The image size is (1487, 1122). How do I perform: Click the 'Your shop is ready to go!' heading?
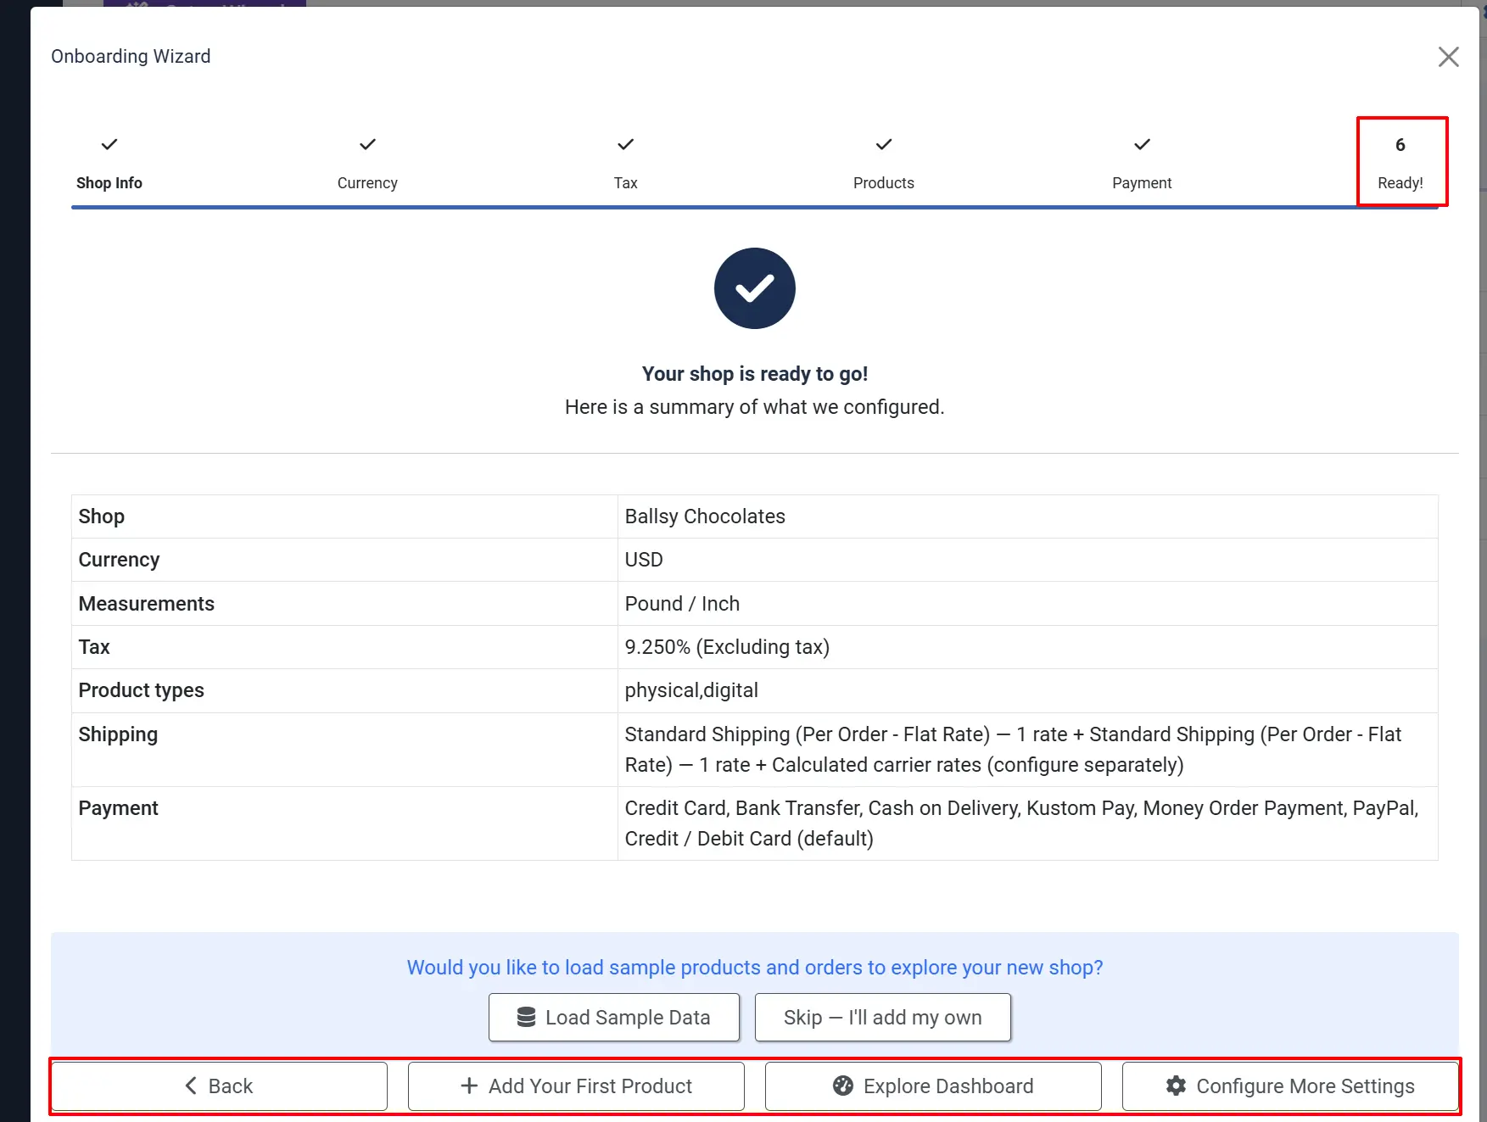755,374
